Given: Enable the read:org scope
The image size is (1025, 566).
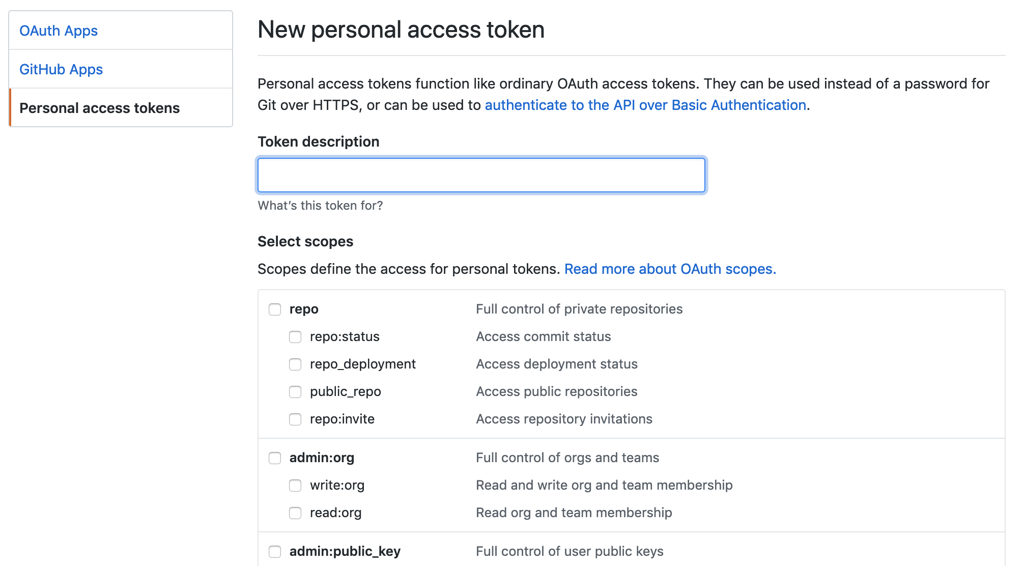Looking at the screenshot, I should (x=295, y=513).
